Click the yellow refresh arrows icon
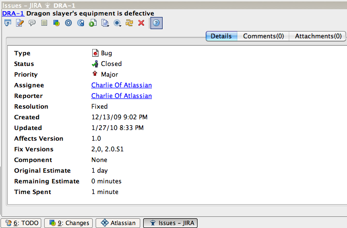The height and width of the screenshot is (228, 347). click(x=129, y=23)
